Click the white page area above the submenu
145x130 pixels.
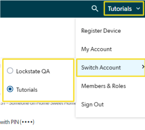point(37,37)
